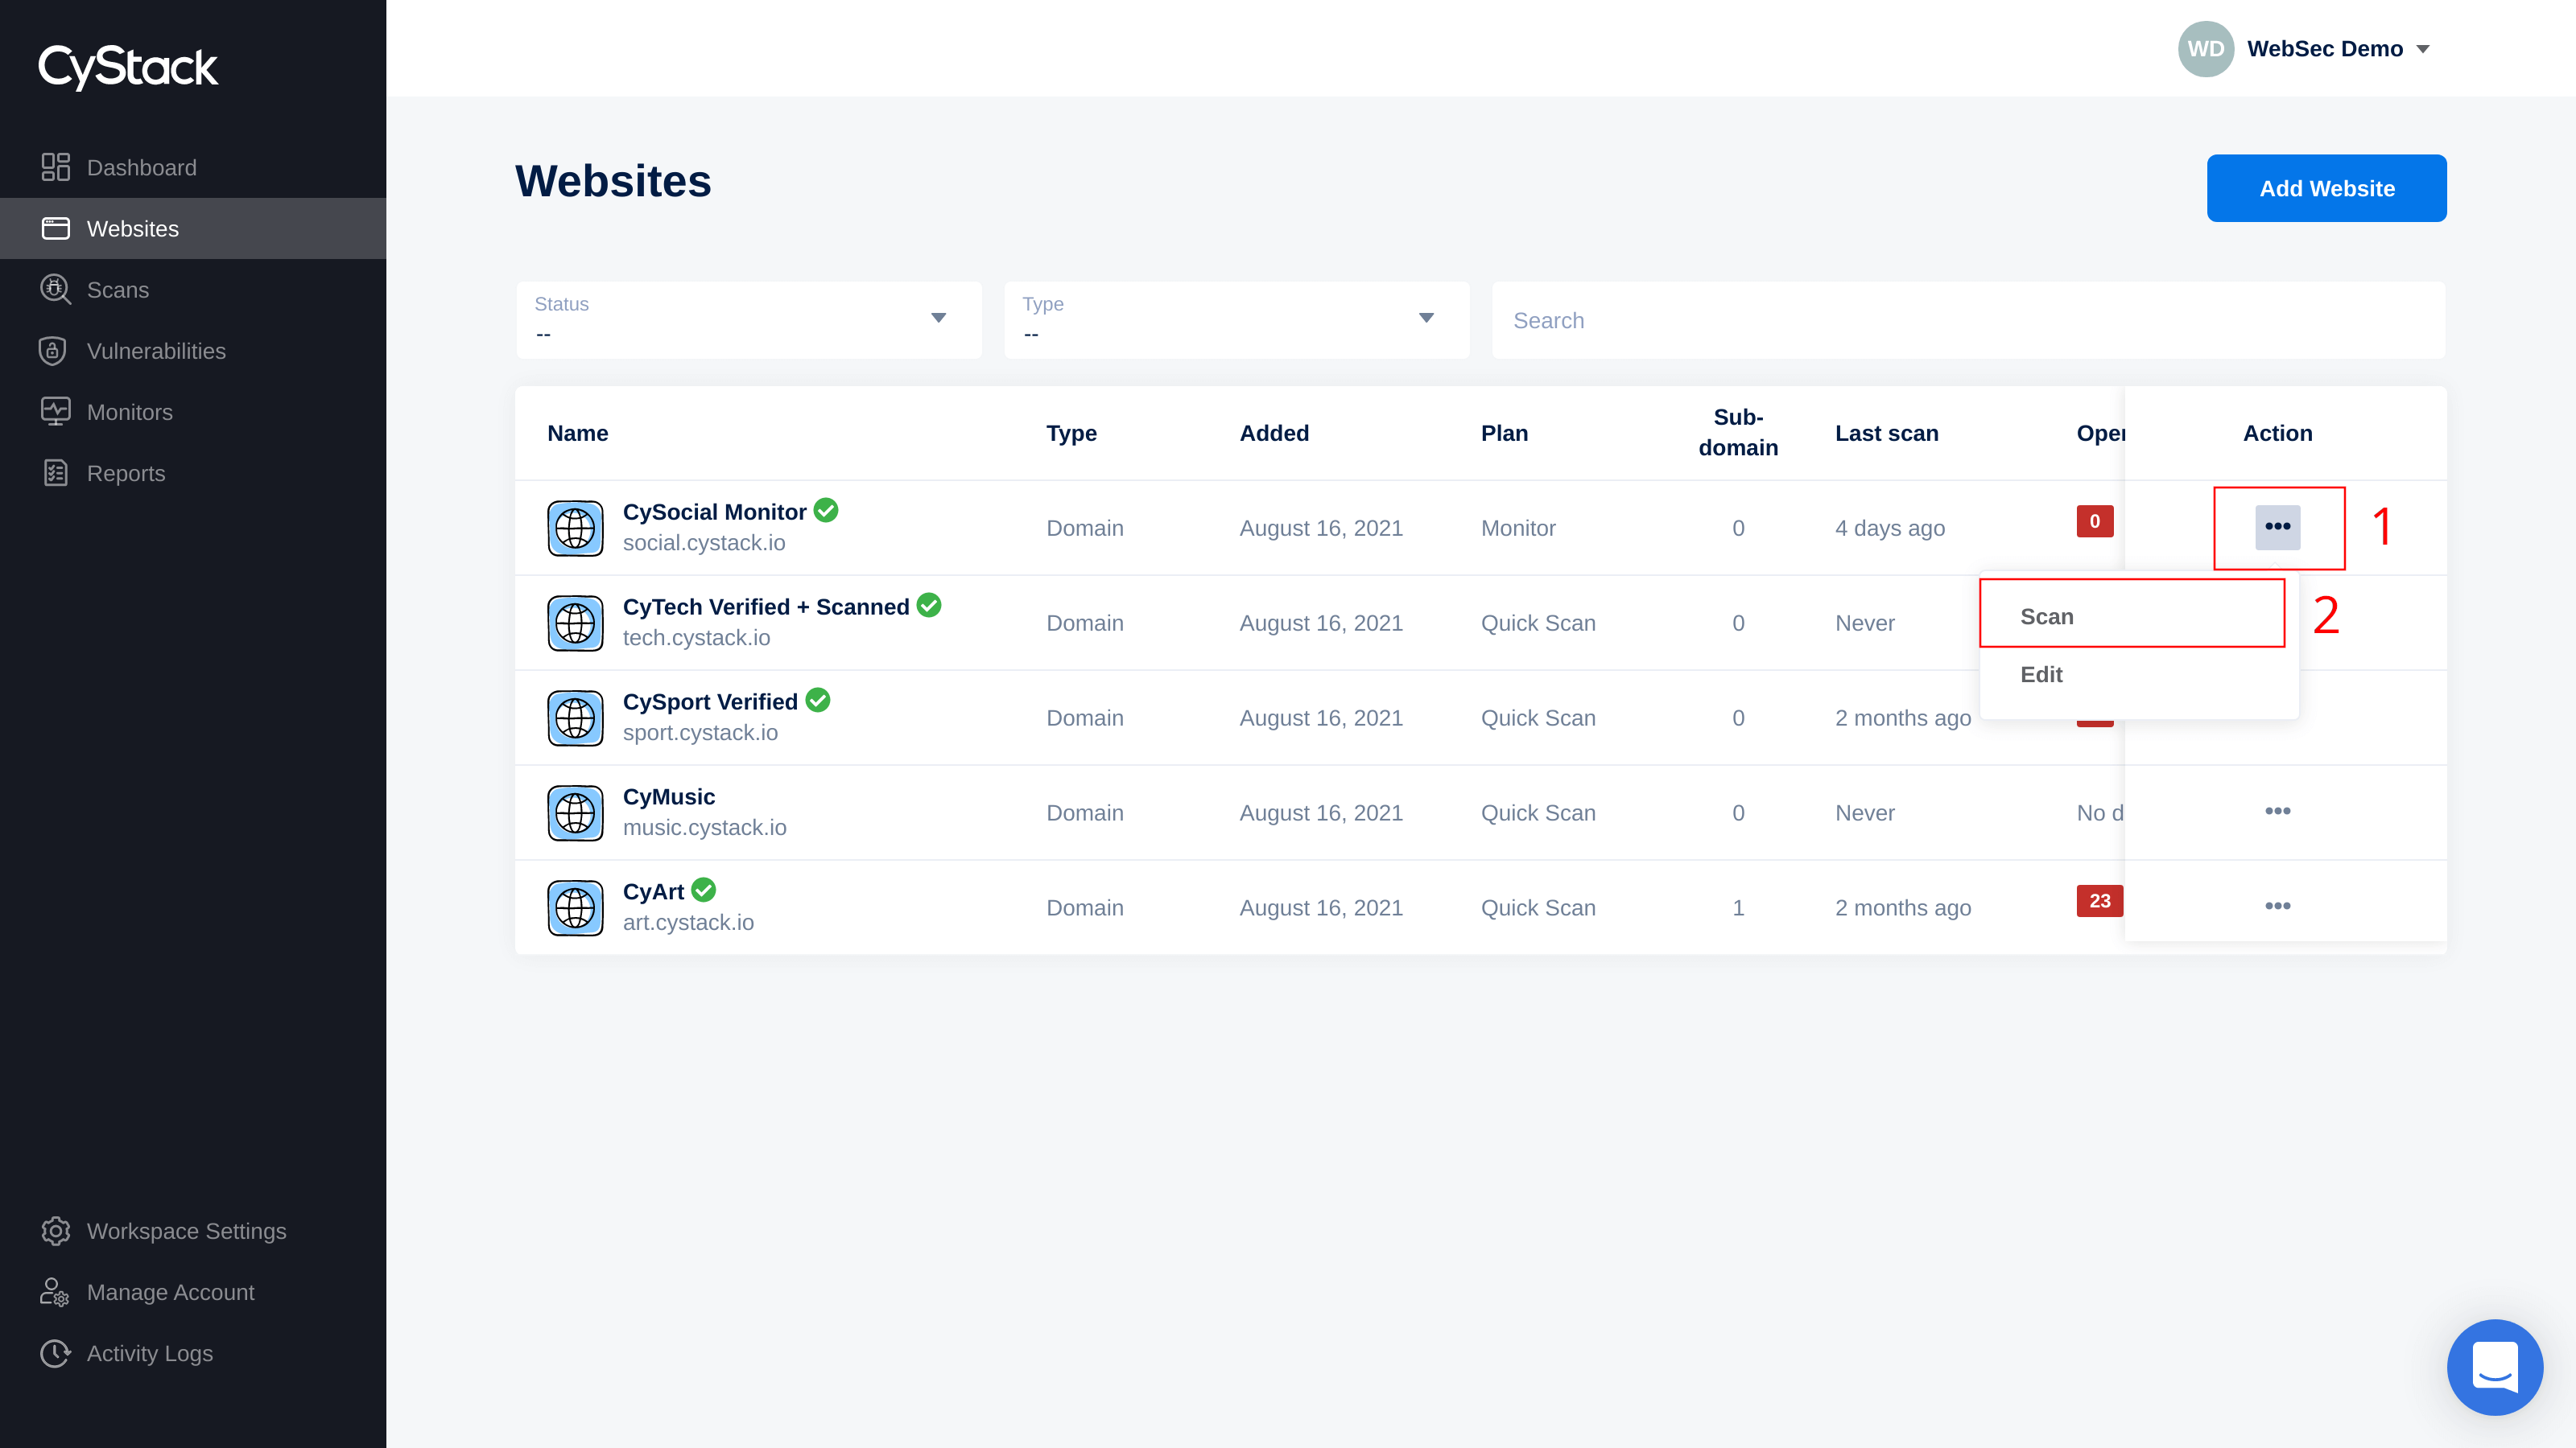This screenshot has height=1448, width=2576.
Task: Go to Scans in sidebar
Action: click(193, 290)
